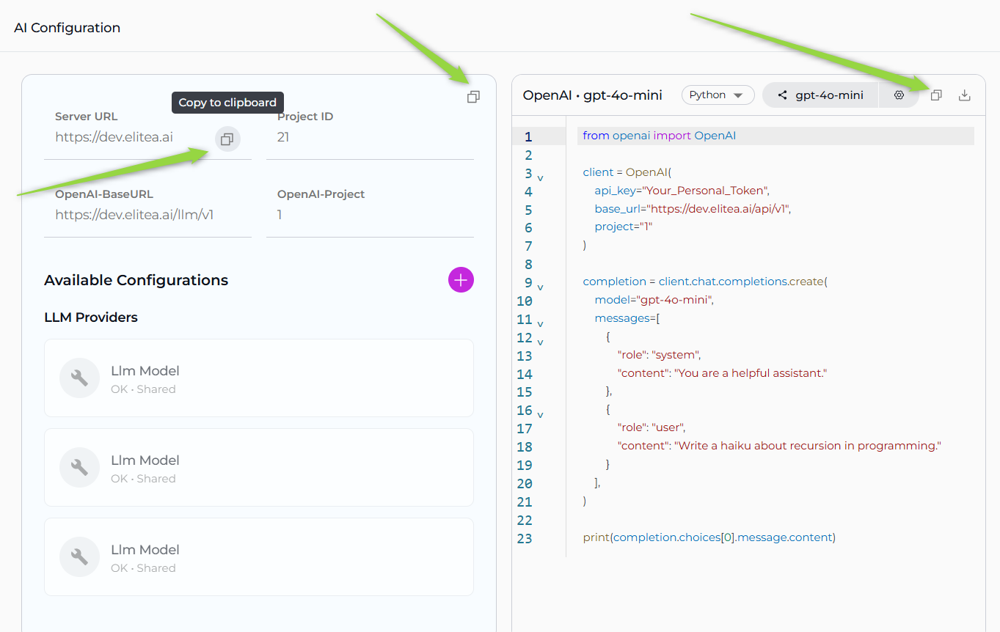Select the gpt-4o-mini model button
This screenshot has height=632, width=1000.
tap(820, 95)
